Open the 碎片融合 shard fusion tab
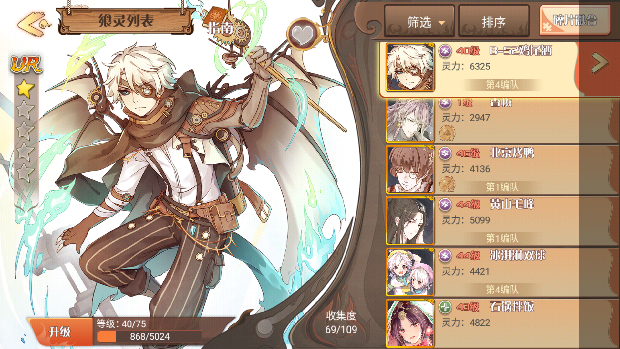 (575, 20)
